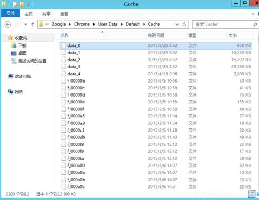Viewport: 259px width, 200px height.
Task: Select the file name f_0000f9
Action: [x=76, y=151]
